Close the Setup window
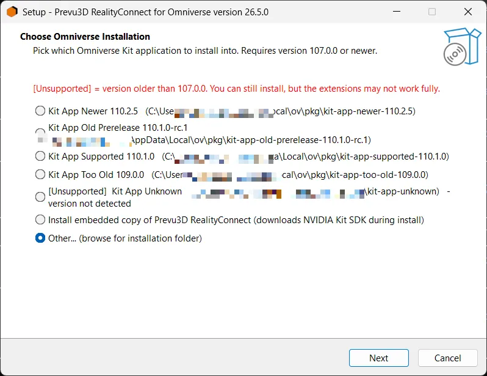 coord(467,12)
